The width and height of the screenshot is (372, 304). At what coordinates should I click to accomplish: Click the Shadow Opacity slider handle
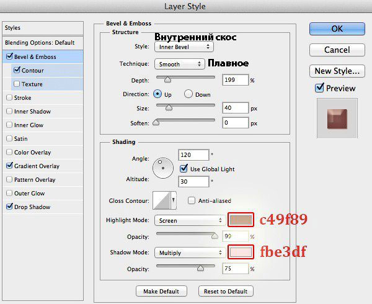[200, 267]
